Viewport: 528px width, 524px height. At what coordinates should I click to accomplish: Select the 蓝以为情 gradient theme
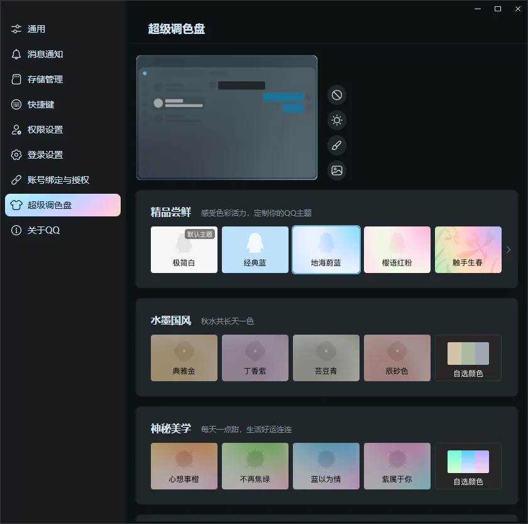(x=326, y=466)
